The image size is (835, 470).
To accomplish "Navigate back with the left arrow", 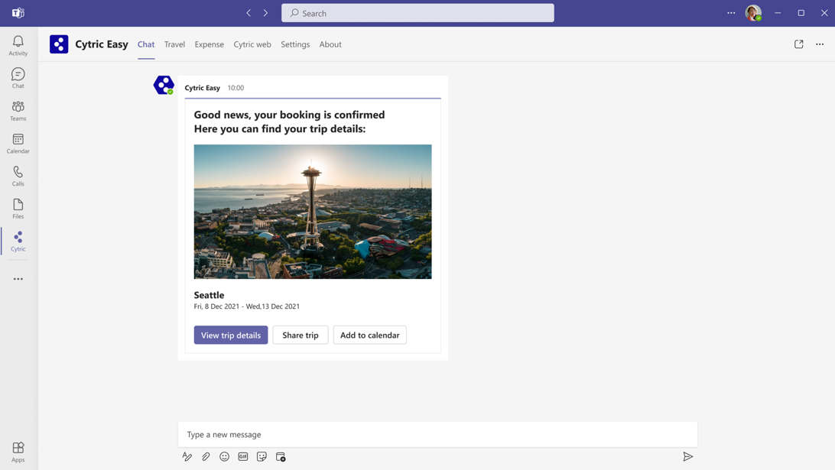I will 249,13.
